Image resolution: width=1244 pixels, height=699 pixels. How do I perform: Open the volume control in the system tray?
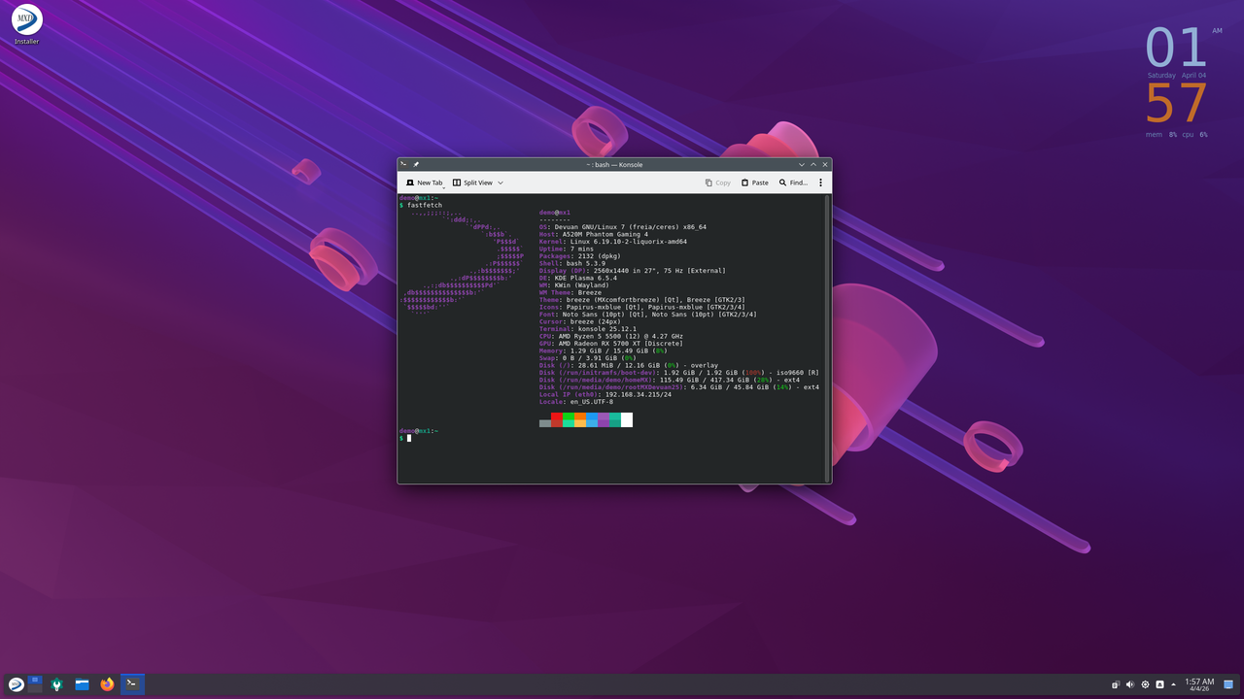(1130, 683)
